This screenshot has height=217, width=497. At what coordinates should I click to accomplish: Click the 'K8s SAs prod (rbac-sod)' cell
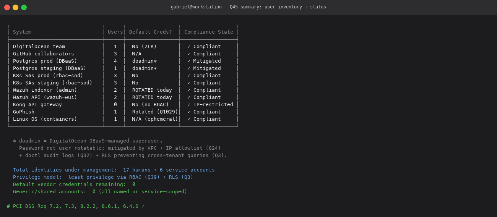(x=48, y=76)
